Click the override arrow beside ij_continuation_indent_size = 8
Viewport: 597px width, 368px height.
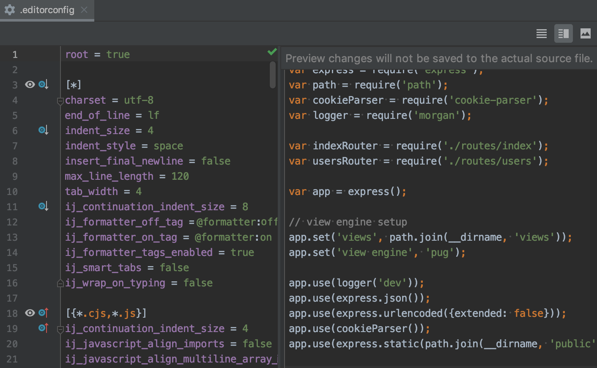43,206
